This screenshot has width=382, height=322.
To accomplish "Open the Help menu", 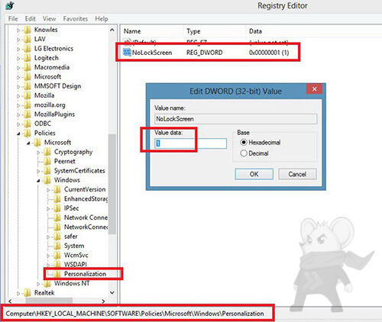I will click(102, 19).
